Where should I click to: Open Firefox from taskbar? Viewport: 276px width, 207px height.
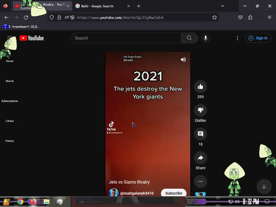(x=33, y=202)
